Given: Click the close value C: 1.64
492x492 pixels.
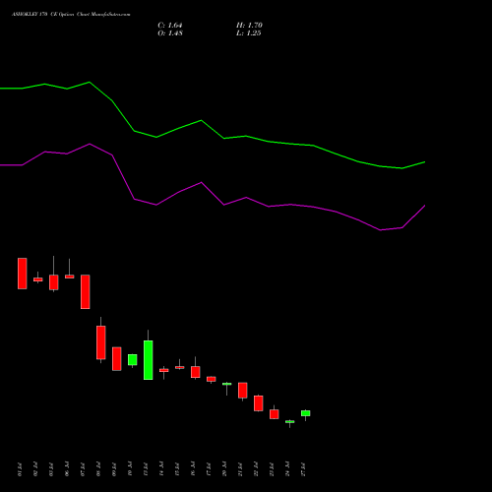Looking at the screenshot, I should tap(170, 26).
